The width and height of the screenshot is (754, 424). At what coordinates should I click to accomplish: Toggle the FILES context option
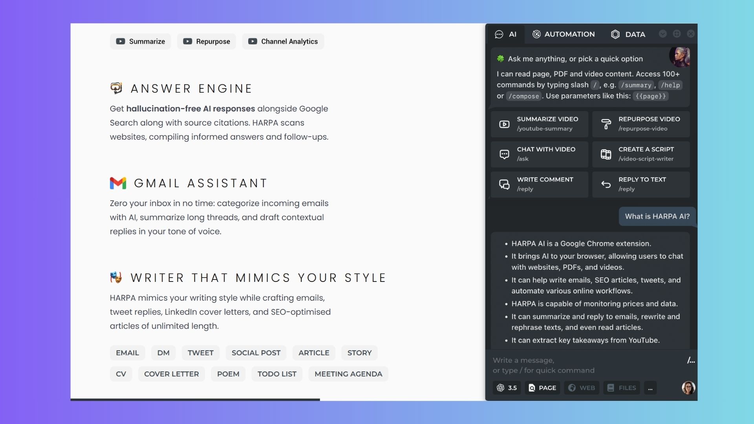point(622,388)
